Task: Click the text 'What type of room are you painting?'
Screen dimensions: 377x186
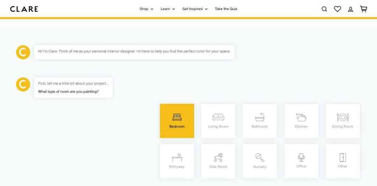Action: tap(68, 92)
